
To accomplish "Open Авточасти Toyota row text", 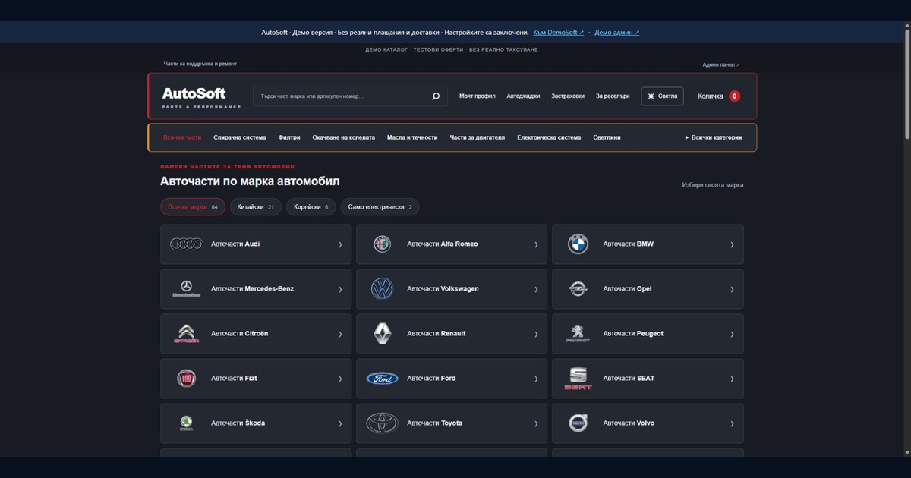I will 434,423.
